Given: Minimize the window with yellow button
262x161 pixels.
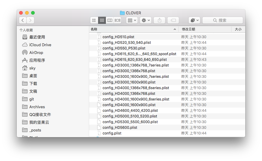Looking at the screenshot, I should click(27, 13).
